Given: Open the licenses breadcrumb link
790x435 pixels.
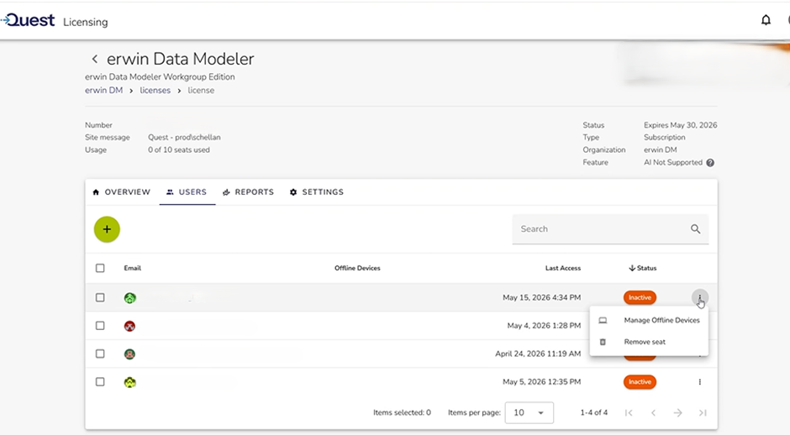Looking at the screenshot, I should coord(155,91).
